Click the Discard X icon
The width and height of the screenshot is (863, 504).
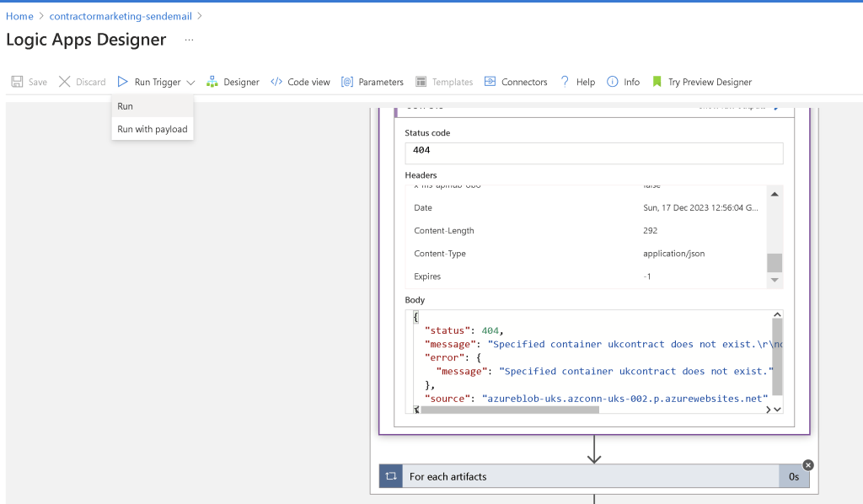click(x=64, y=82)
